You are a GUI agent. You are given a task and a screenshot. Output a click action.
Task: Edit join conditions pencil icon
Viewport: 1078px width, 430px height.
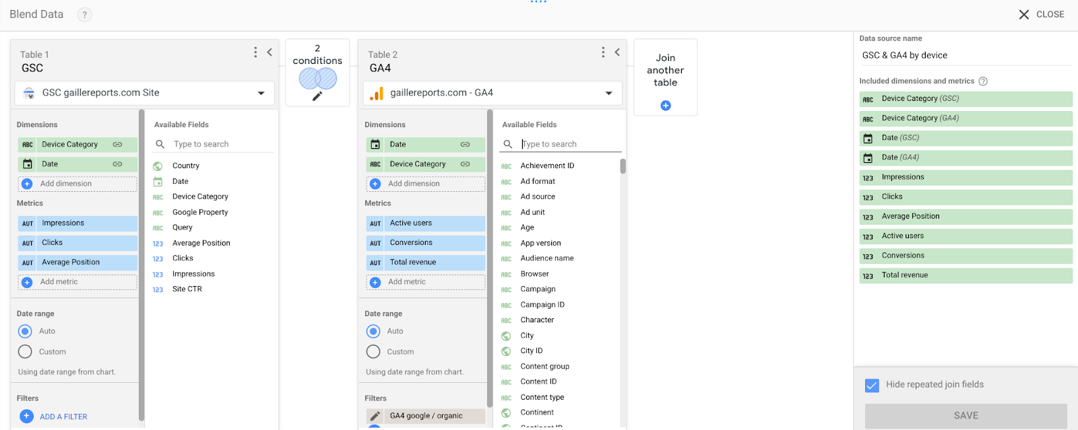click(x=317, y=96)
